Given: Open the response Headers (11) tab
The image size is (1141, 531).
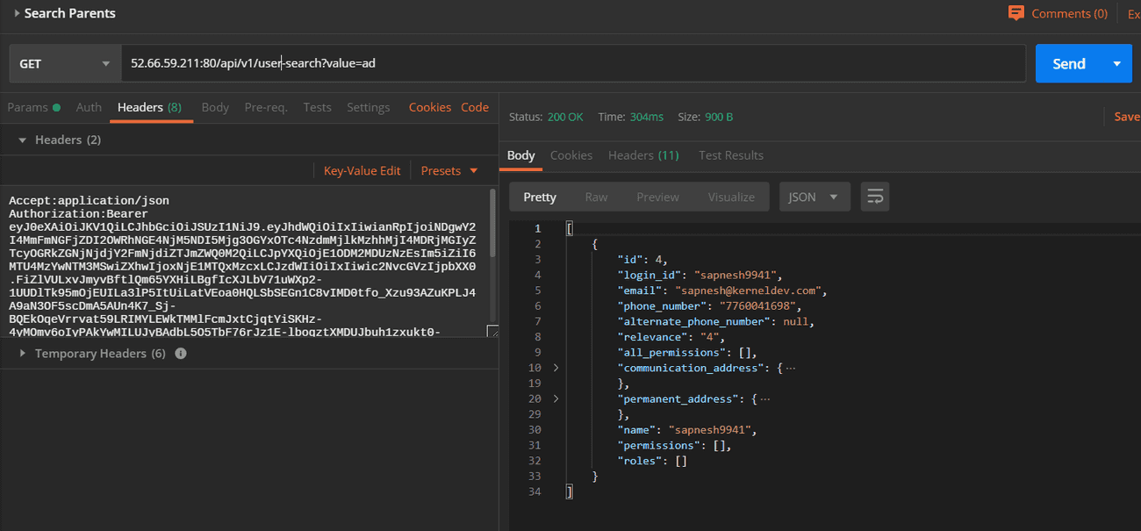Looking at the screenshot, I should click(643, 154).
